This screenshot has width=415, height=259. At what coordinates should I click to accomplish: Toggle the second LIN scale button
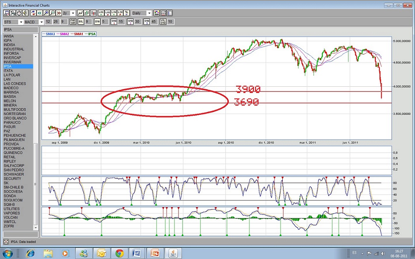120,13
